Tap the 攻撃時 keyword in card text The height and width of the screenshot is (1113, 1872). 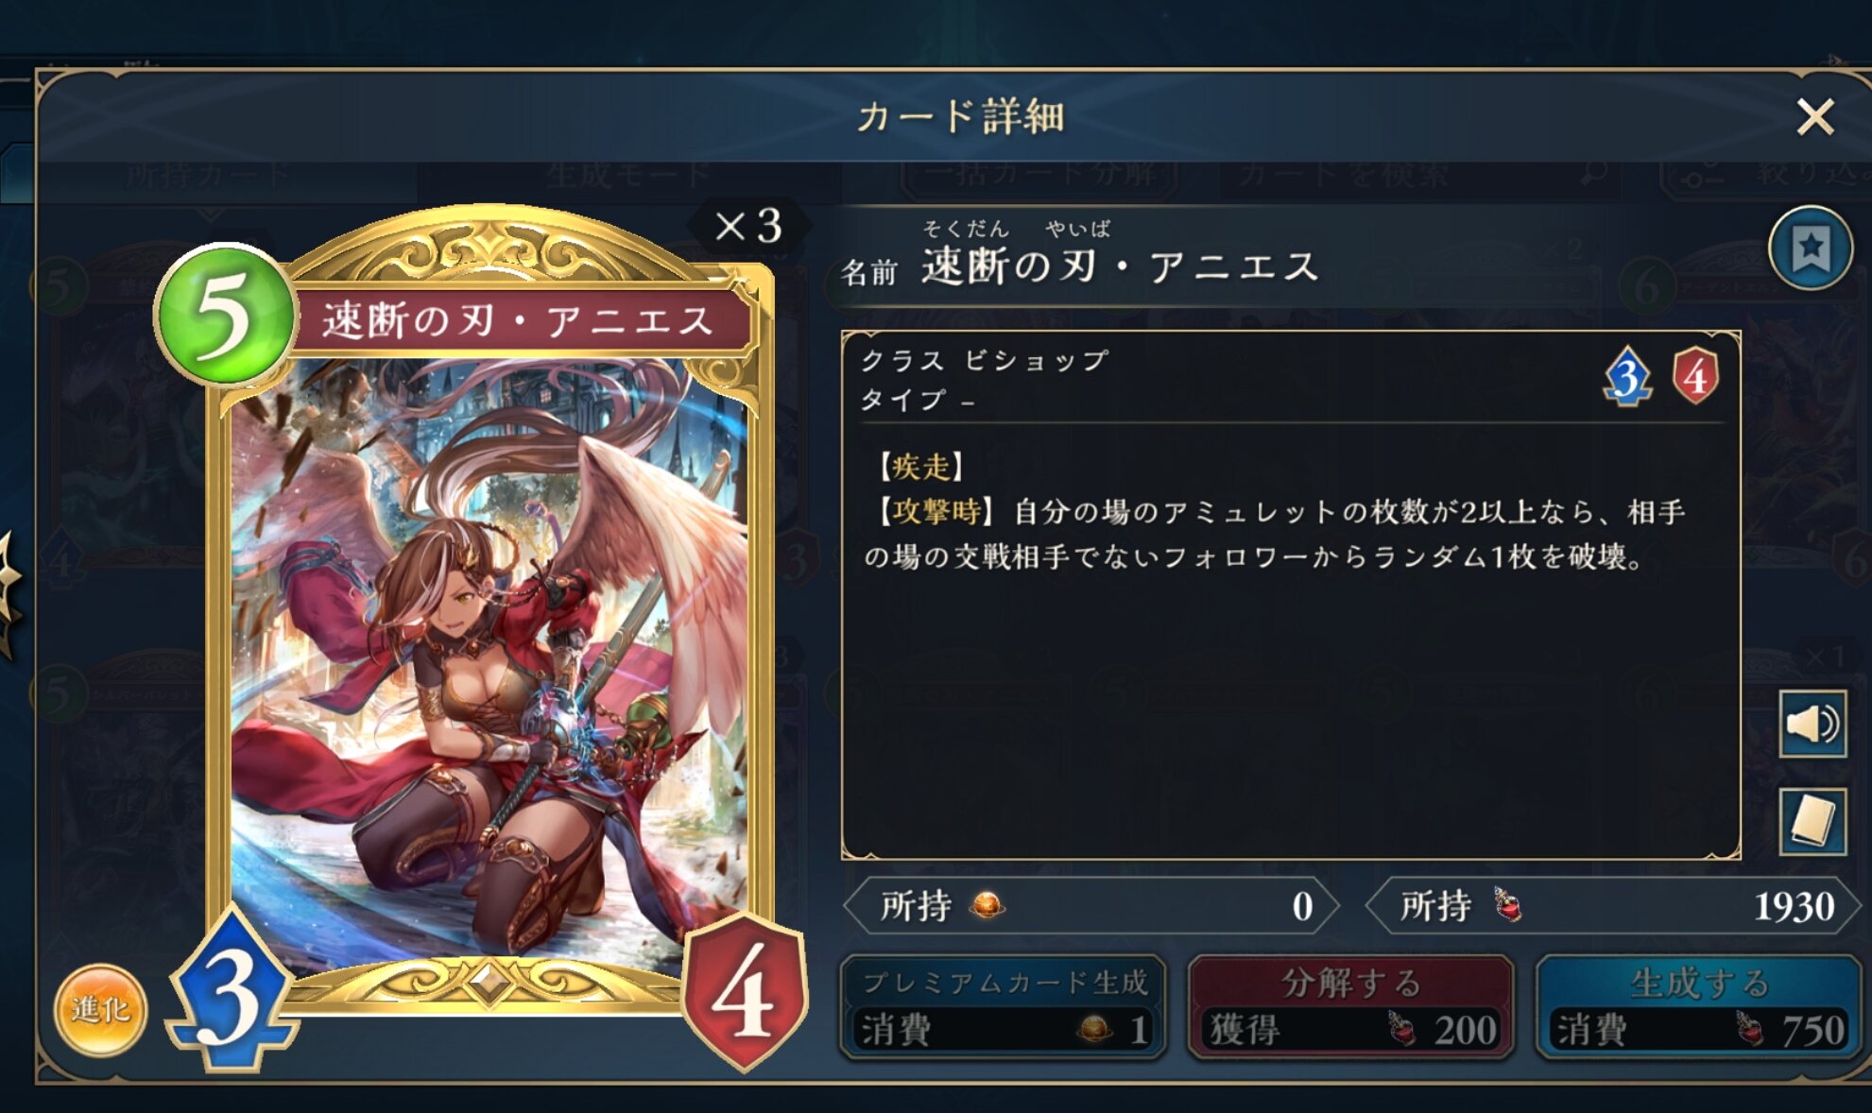click(x=935, y=511)
